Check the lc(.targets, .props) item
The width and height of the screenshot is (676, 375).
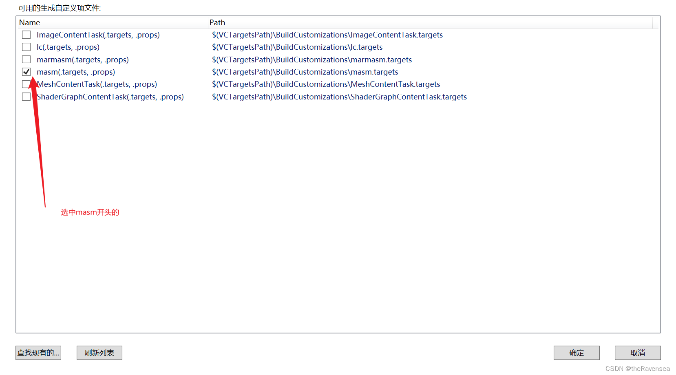[26, 47]
